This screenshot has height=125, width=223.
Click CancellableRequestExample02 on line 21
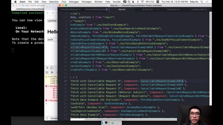tap(161, 89)
